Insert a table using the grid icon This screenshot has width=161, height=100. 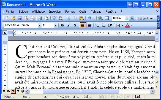pos(107,18)
